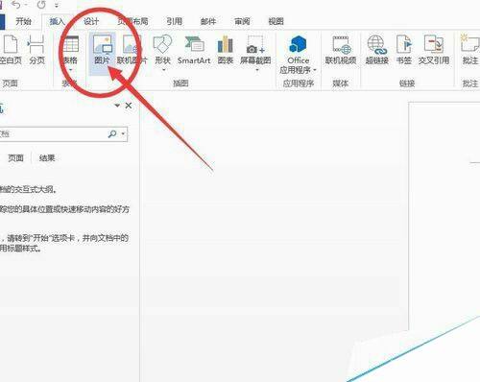Viewport: 480px width, 382px height.
Task: Open the 页面布局 (Page Layout) tab
Action: (x=132, y=21)
